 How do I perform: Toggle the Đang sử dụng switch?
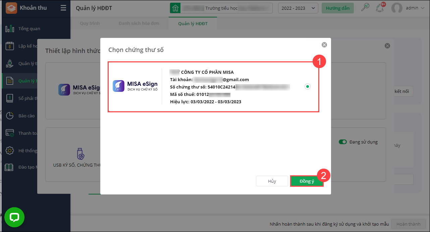pyautogui.click(x=342, y=142)
